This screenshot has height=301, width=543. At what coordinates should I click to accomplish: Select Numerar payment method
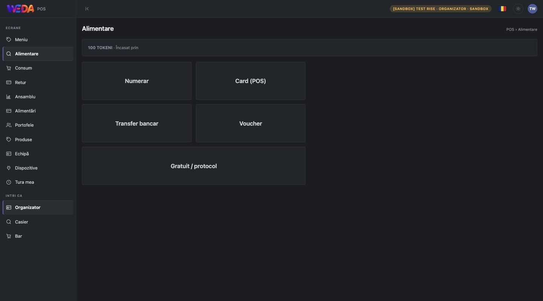[x=137, y=81]
